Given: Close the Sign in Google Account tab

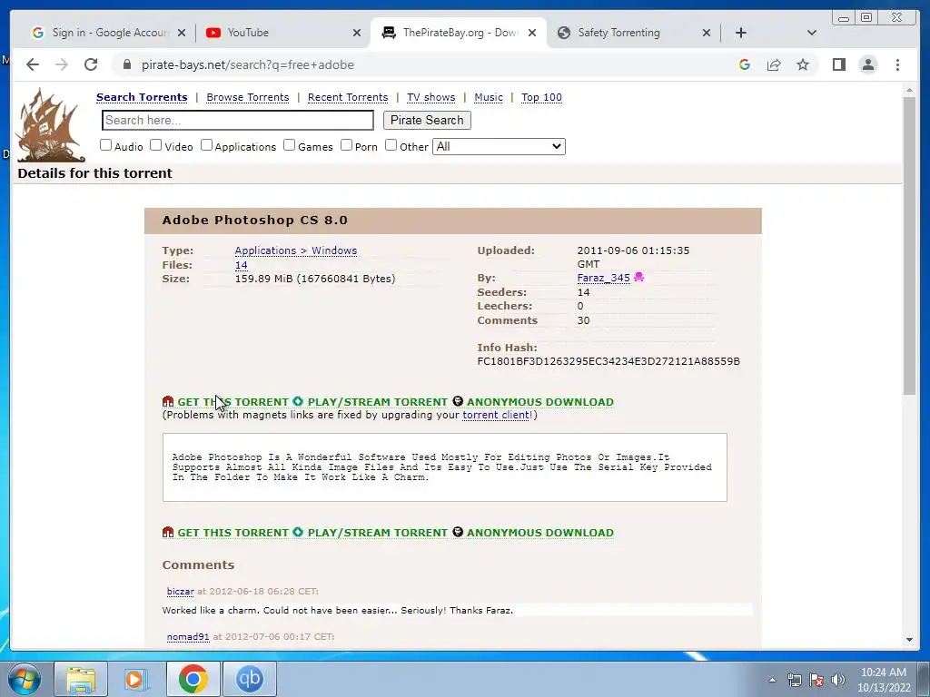Looking at the screenshot, I should click(182, 33).
